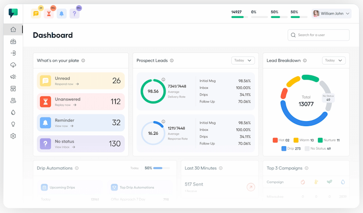Click the info icon next to Last 30 Minutes
The height and width of the screenshot is (213, 363).
(221, 168)
